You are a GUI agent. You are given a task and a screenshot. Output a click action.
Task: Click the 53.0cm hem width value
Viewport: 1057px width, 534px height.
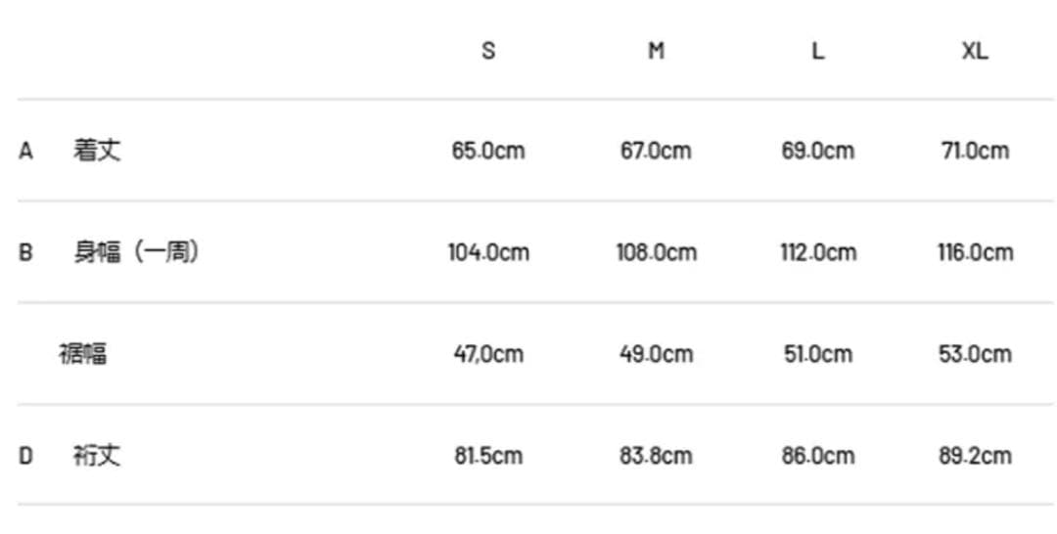(974, 353)
